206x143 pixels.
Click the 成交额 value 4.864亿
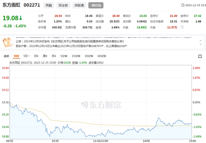tap(142, 22)
